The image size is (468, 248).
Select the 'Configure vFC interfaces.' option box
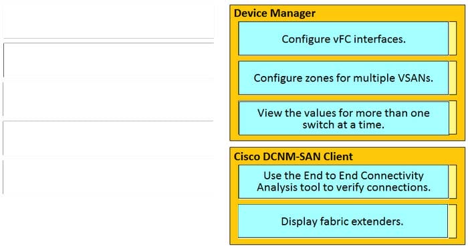pyautogui.click(x=344, y=39)
